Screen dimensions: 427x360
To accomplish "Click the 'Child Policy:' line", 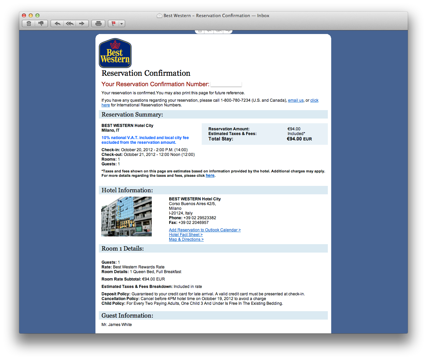I will pos(192,303).
